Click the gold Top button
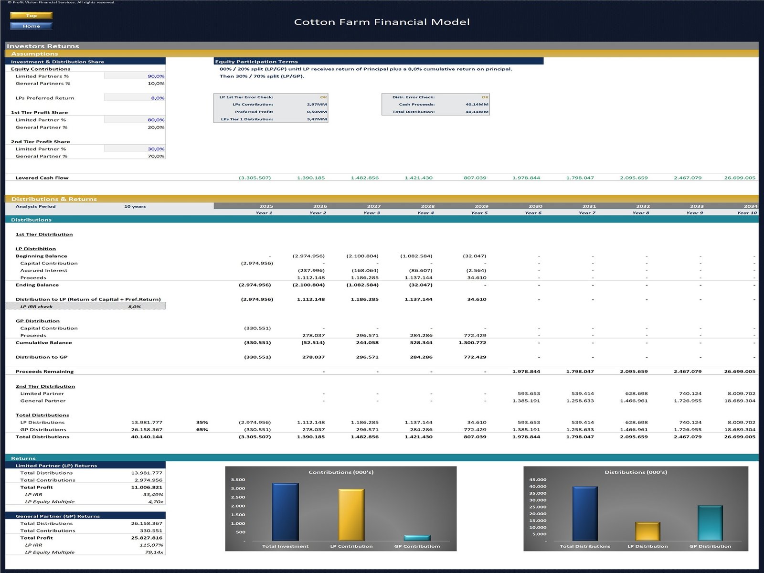The height and width of the screenshot is (573, 764). [31, 16]
